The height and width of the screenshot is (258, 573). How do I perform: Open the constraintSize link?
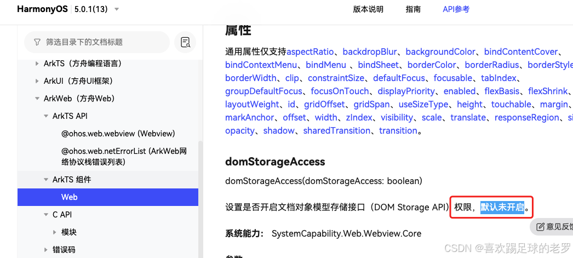336,78
